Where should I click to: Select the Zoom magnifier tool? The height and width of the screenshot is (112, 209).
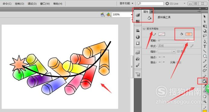click(x=204, y=101)
